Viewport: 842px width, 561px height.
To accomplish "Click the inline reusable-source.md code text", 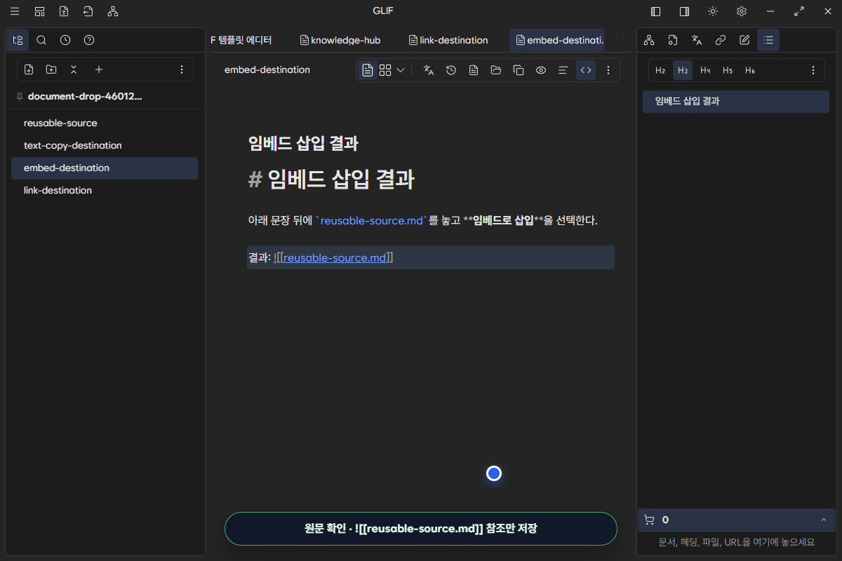I will pos(372,220).
